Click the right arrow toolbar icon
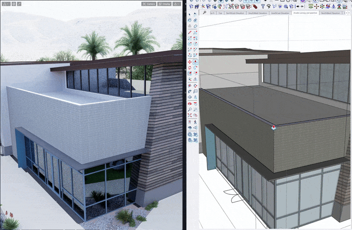Viewport: 352px width, 230px height. [x=303, y=7]
